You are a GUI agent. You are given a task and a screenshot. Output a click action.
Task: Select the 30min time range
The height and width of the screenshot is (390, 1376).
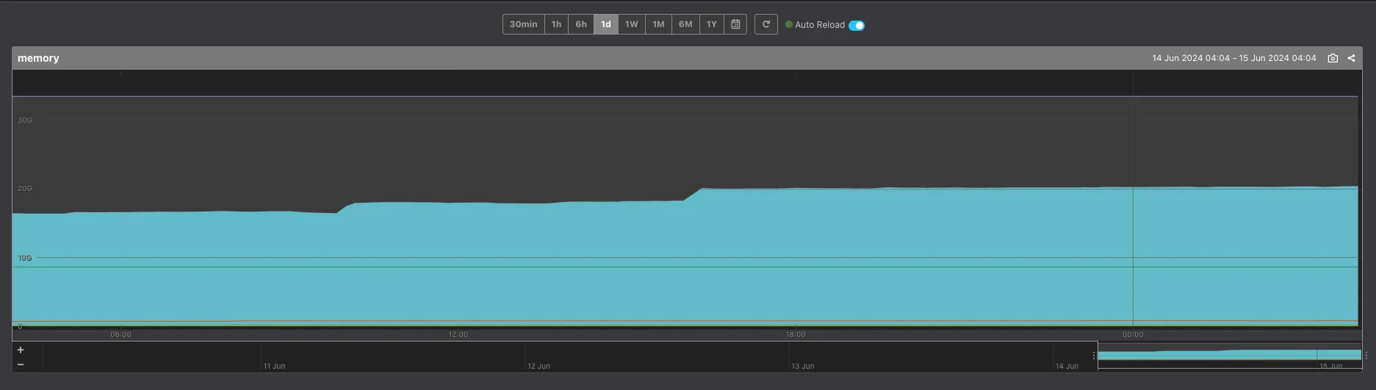523,24
